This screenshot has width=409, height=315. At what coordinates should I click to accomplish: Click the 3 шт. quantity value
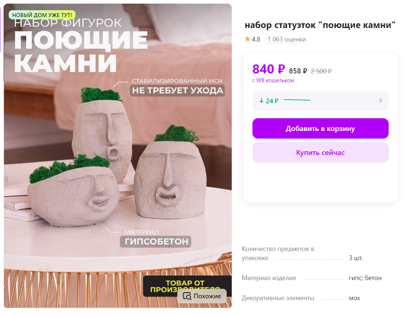pos(356,258)
